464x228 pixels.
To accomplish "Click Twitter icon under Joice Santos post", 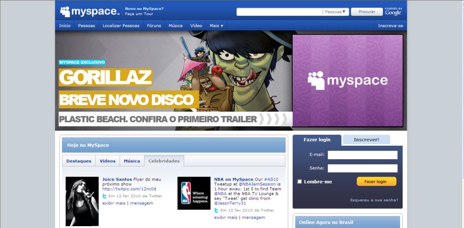I will [x=105, y=196].
